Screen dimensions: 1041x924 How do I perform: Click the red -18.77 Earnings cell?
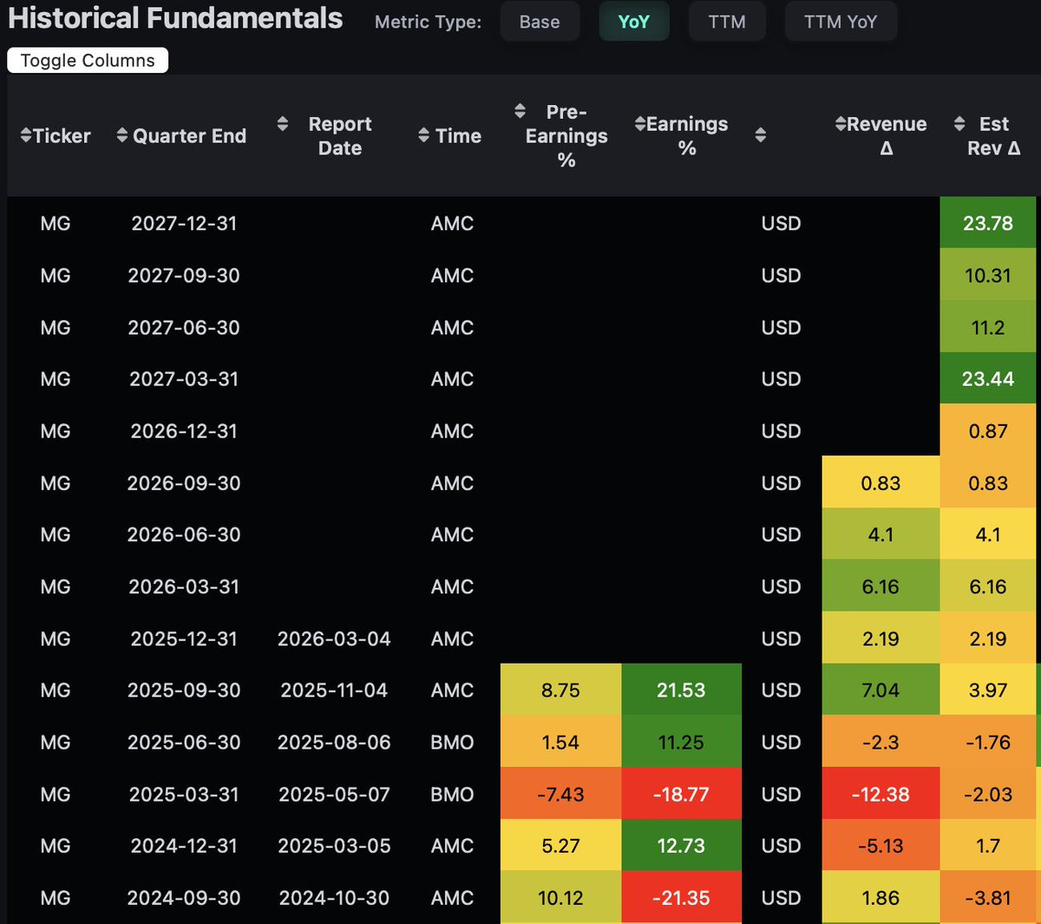pyautogui.click(x=682, y=793)
